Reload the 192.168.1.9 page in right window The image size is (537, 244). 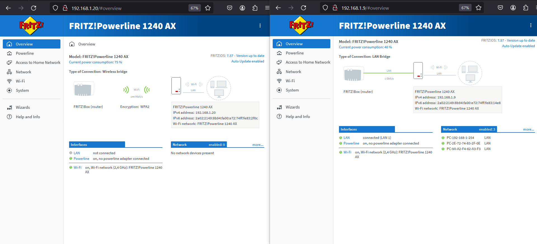tap(303, 8)
